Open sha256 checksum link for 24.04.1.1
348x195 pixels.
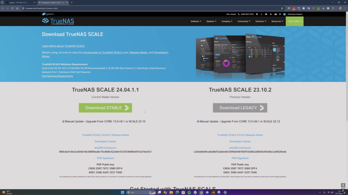coord(105,148)
